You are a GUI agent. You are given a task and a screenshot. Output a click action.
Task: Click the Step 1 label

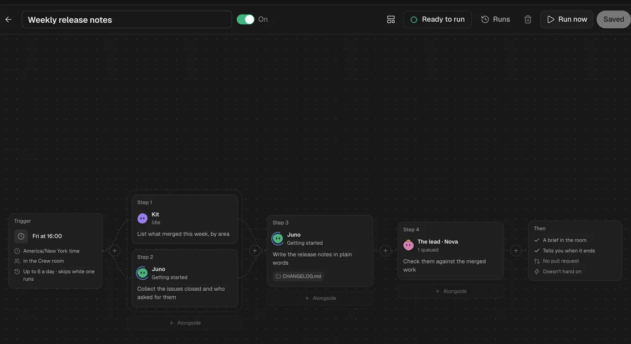tap(145, 202)
